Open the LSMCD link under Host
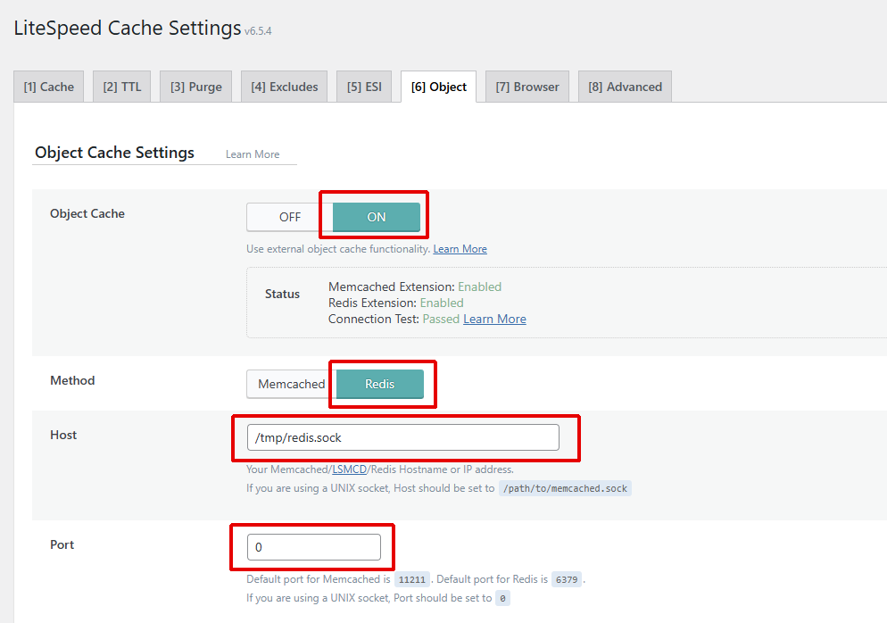The image size is (887, 623). click(x=349, y=469)
